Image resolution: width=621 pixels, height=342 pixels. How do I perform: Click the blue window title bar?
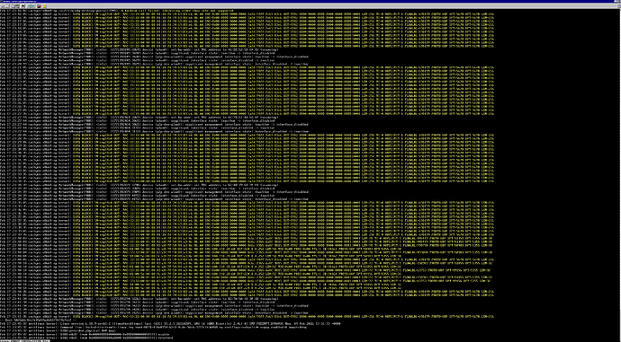click(x=310, y=2)
